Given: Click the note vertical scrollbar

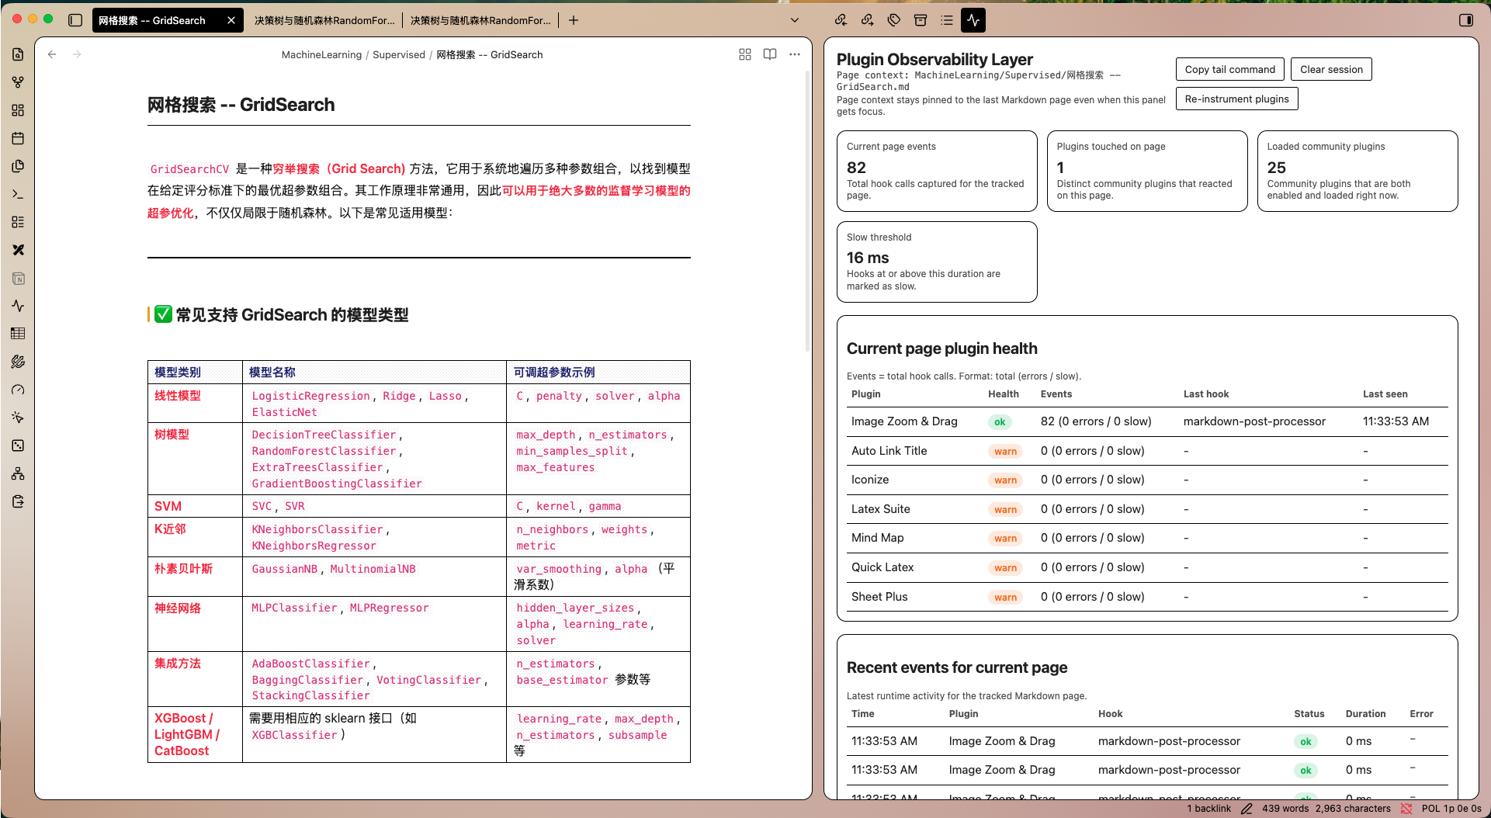Looking at the screenshot, I should pos(807,210).
